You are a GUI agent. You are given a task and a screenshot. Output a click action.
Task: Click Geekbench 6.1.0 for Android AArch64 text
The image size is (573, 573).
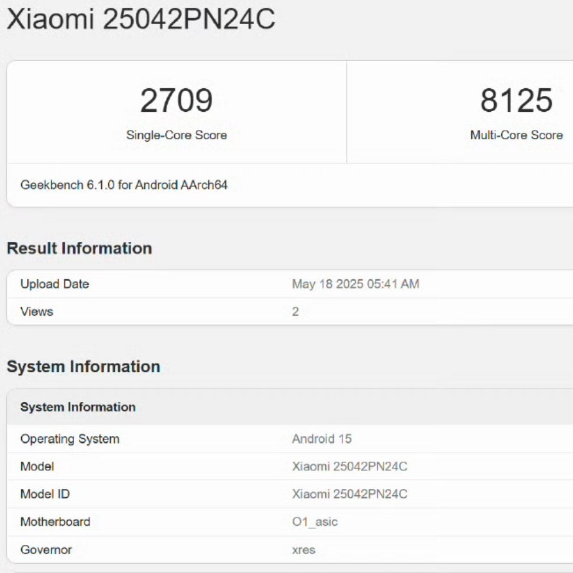point(124,185)
